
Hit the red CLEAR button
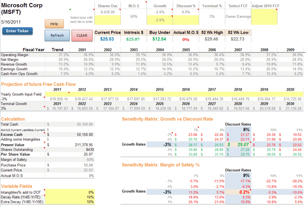[x=82, y=36]
